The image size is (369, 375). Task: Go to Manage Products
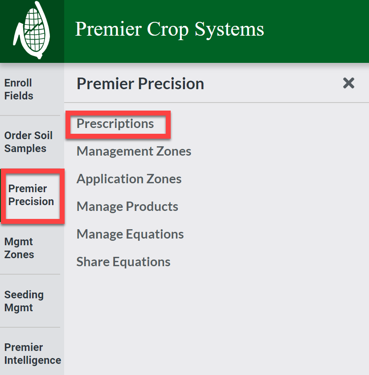127,206
